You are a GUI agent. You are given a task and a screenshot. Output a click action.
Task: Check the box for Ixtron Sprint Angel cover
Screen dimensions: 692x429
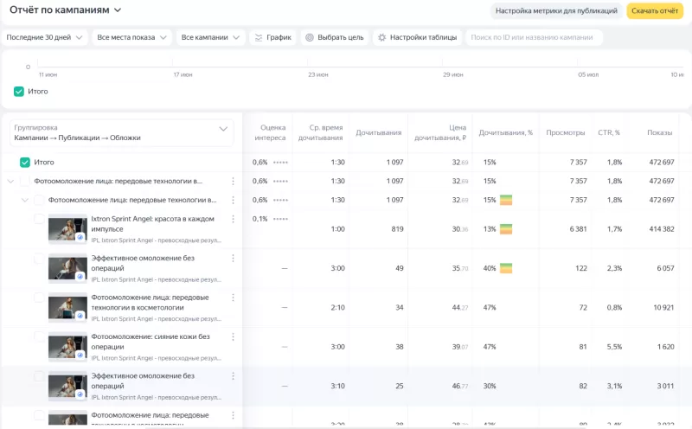tap(39, 220)
